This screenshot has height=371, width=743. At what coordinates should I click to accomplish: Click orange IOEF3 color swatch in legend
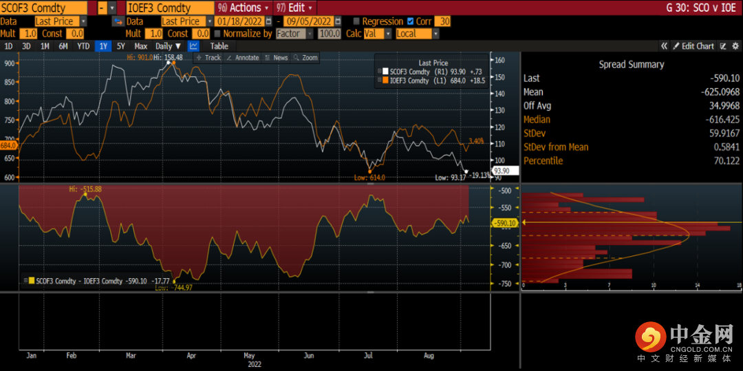(x=385, y=81)
